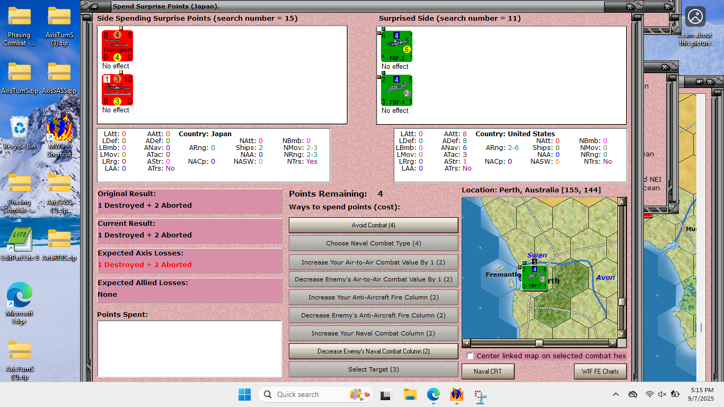Image resolution: width=724 pixels, height=407 pixels.
Task: Click TBF-1 unit on Perth map hex
Action: pyautogui.click(x=534, y=278)
